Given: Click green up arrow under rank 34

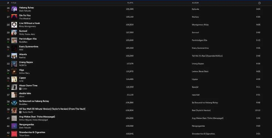Looking at the screenshot, I should (8, 73).
